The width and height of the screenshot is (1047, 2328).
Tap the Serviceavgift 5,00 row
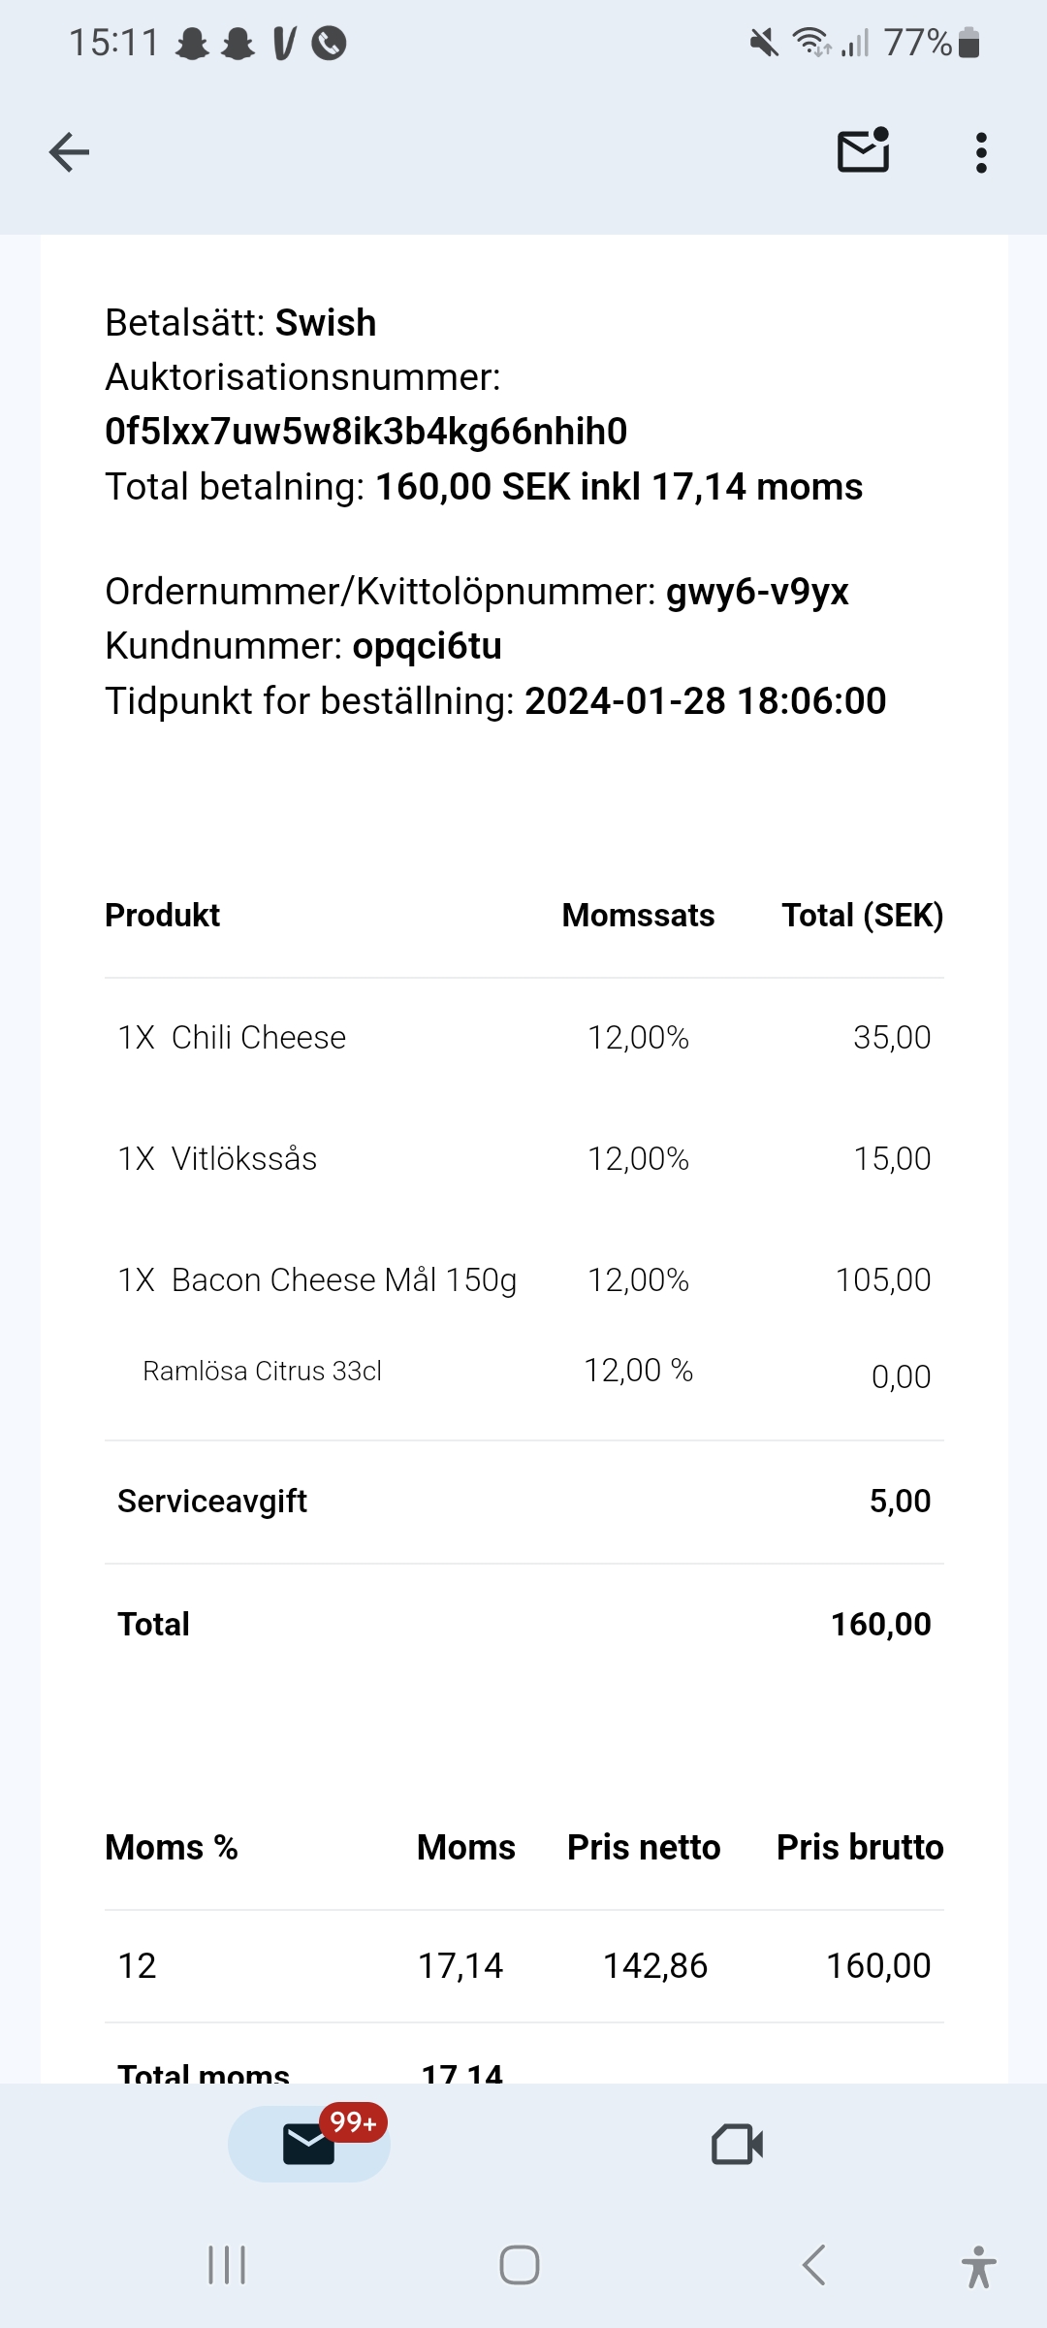pyautogui.click(x=523, y=1502)
